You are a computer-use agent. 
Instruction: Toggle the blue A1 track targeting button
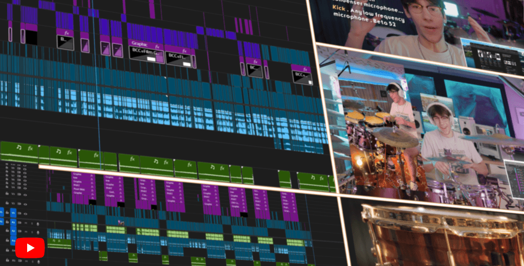[x=13, y=222]
